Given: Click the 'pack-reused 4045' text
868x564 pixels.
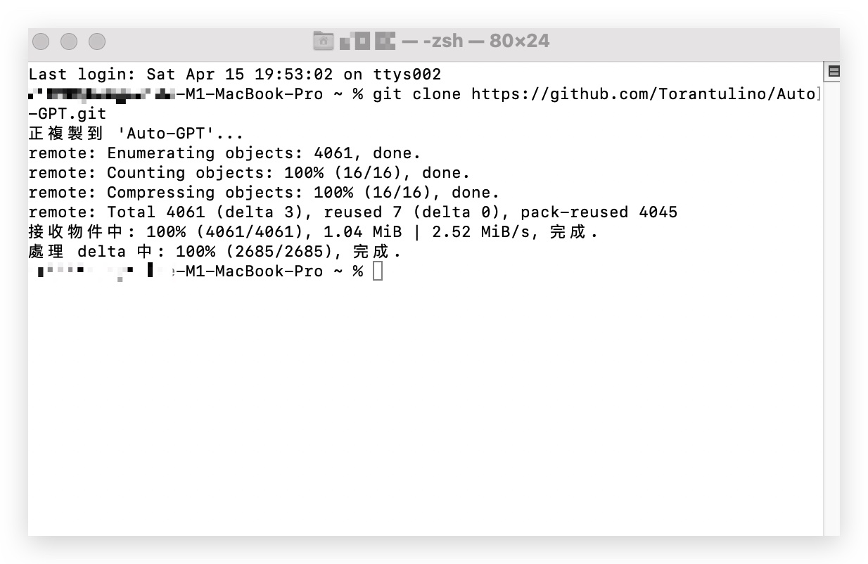Looking at the screenshot, I should click(x=599, y=212).
